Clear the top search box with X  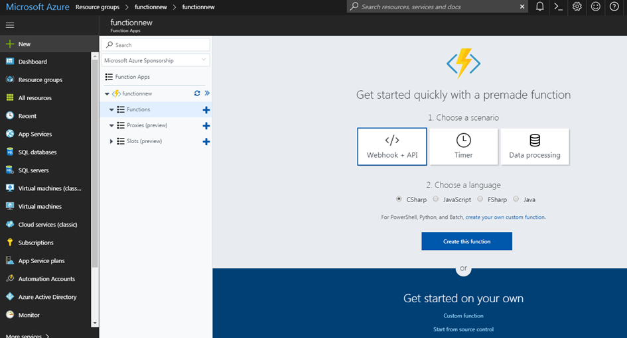[522, 7]
